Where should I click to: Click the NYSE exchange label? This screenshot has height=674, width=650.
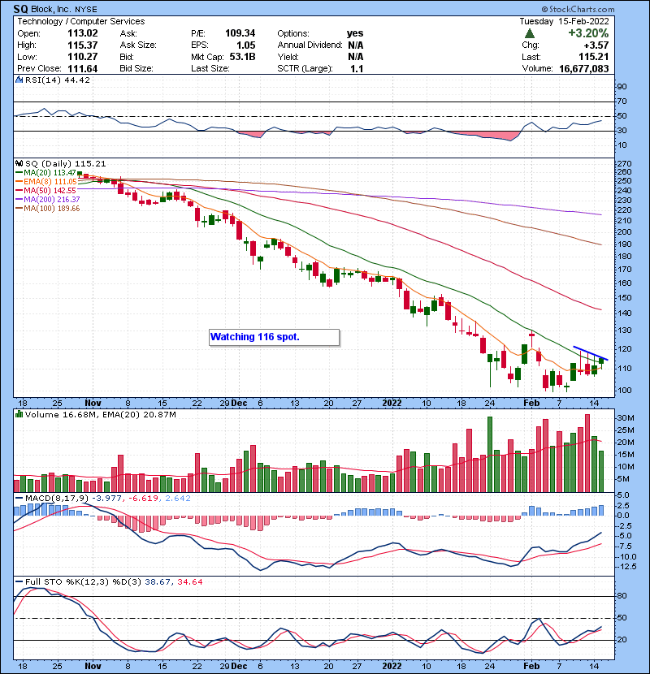86,10
